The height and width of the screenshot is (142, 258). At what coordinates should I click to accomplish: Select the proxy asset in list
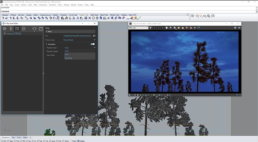click(14, 34)
